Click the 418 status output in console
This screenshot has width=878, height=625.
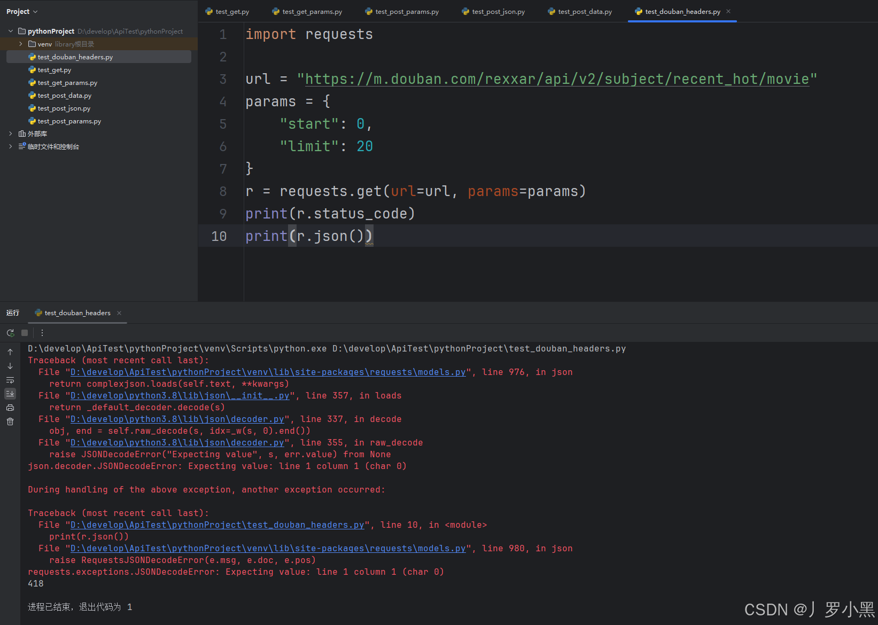(x=36, y=584)
